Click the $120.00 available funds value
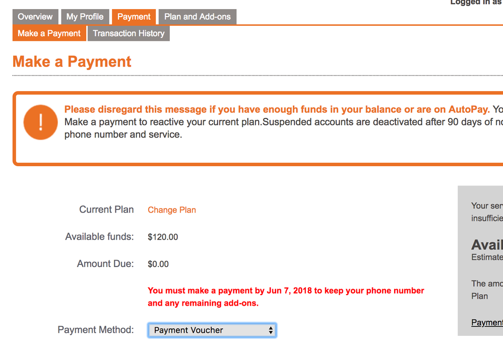The image size is (503, 347). (x=163, y=237)
